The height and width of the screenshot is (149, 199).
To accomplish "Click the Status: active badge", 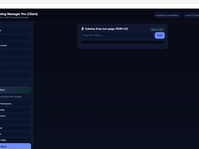I will click(x=157, y=29).
